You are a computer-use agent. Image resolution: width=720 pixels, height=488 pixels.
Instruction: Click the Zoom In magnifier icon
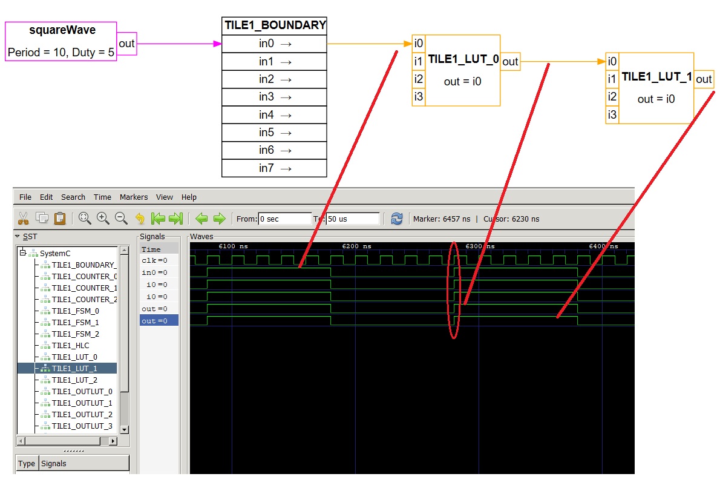coord(103,218)
